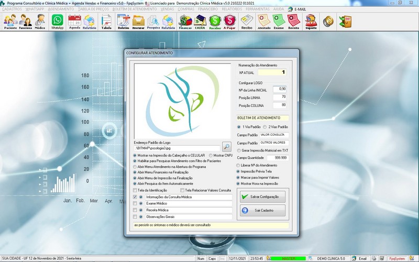Viewport: 419px width, 262px height.
Task: Click the VALOR CONSULTA Campo Padrão field
Action: [274, 135]
